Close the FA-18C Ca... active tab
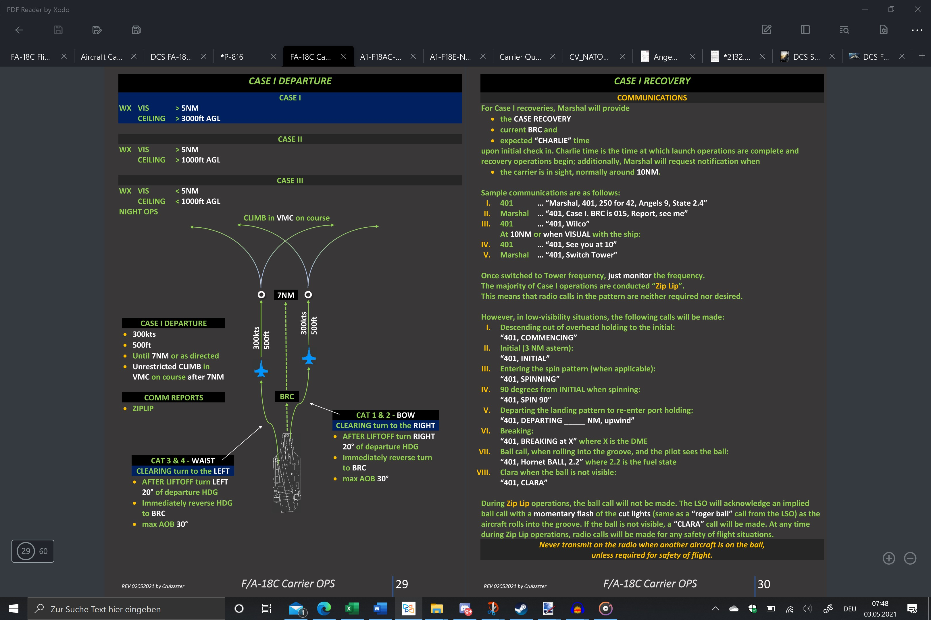Image resolution: width=931 pixels, height=620 pixels. [x=343, y=57]
